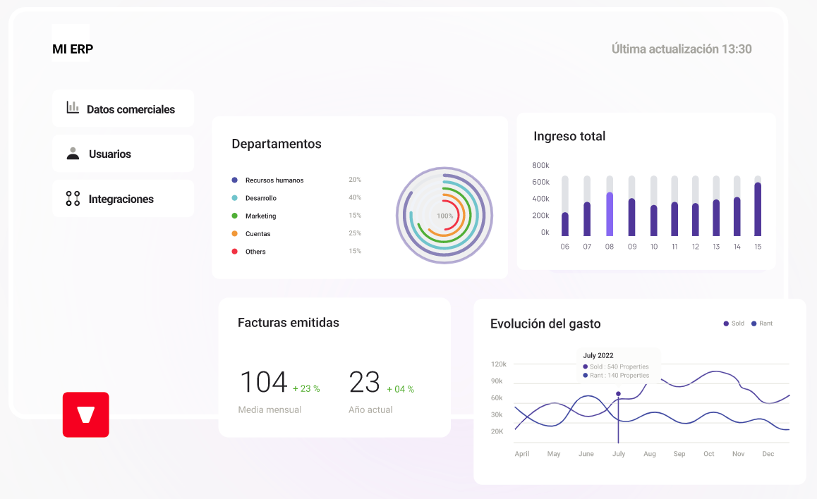This screenshot has width=817, height=499.
Task: Click the 104 monthly average figure
Action: (264, 382)
